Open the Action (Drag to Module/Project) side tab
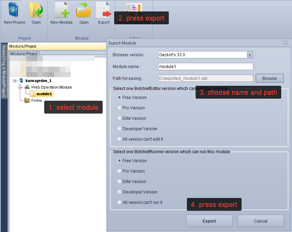Image resolution: width=292 pixels, height=232 pixels. pos(4,71)
